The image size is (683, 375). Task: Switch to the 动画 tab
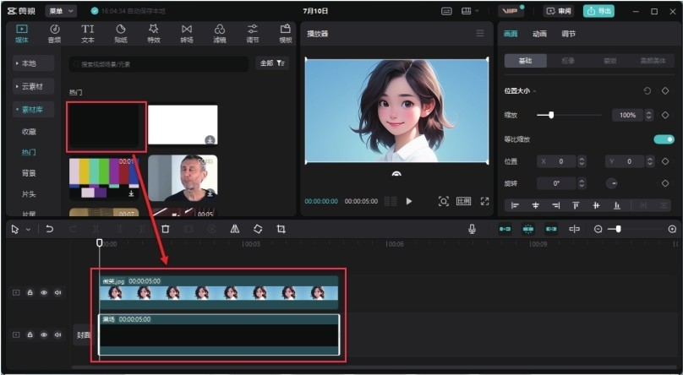tap(539, 34)
